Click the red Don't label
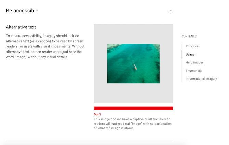Image resolution: width=229 pixels, height=145 pixels. click(x=97, y=114)
